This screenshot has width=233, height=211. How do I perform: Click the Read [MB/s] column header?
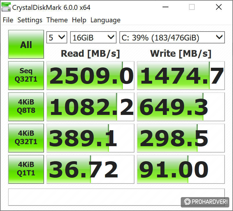click(x=90, y=54)
